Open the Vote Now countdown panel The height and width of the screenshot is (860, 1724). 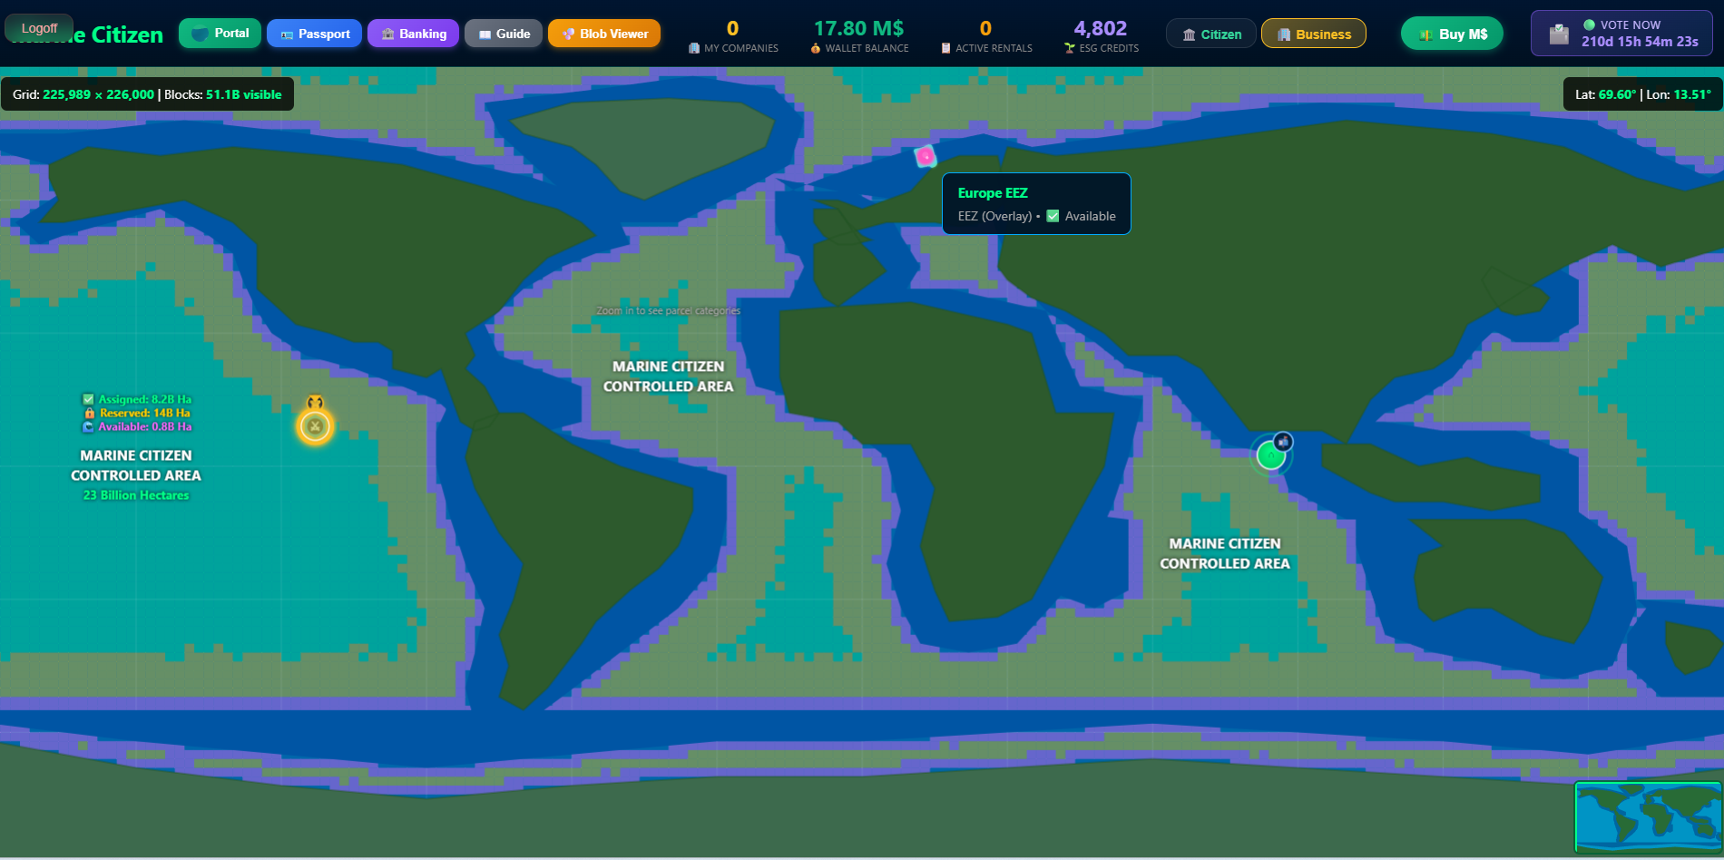pyautogui.click(x=1621, y=34)
